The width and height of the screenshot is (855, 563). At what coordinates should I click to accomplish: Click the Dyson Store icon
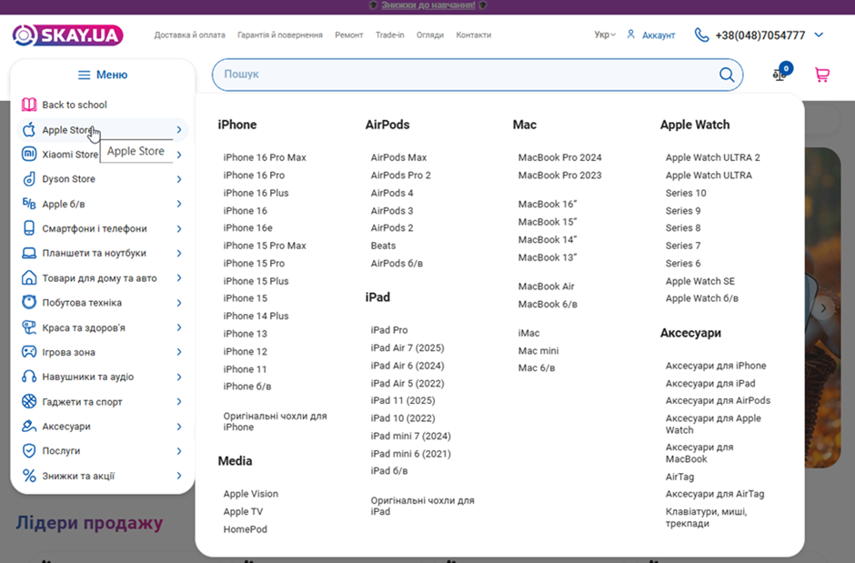point(29,179)
